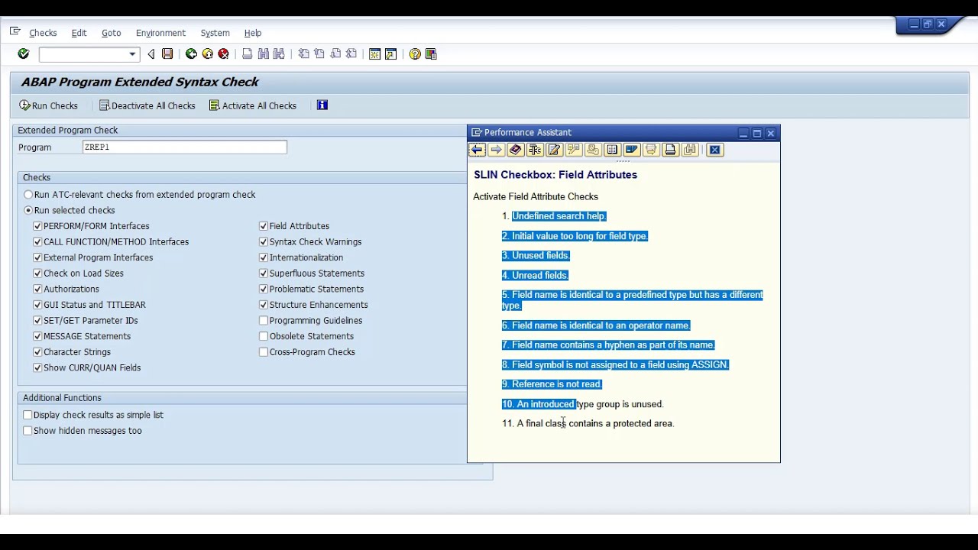Viewport: 978px width, 550px height.
Task: Click the green checkmark Enter icon
Action: click(24, 54)
